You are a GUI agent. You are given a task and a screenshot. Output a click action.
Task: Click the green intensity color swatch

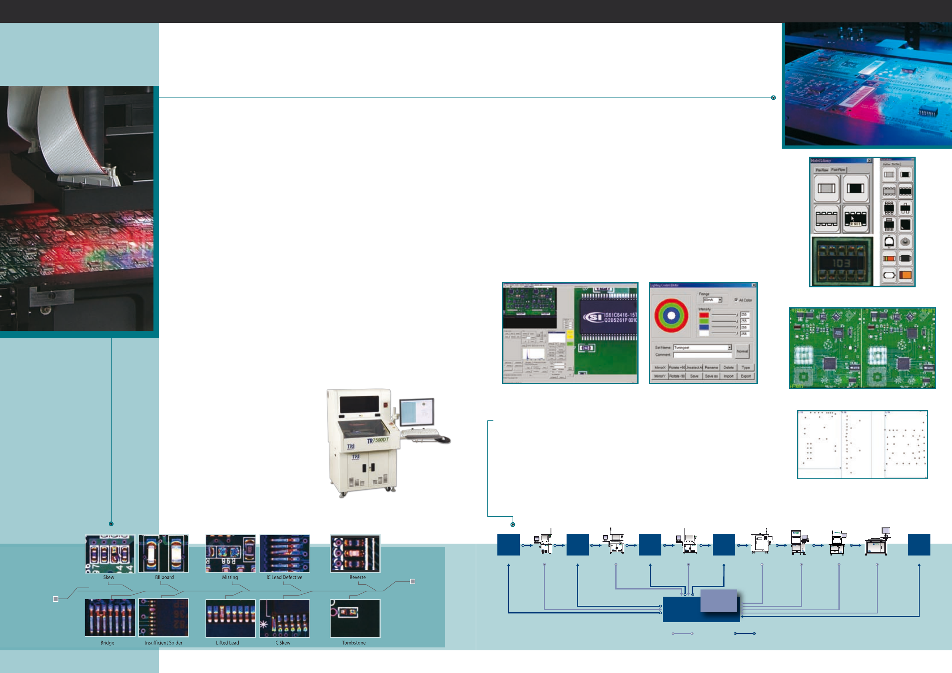(704, 321)
